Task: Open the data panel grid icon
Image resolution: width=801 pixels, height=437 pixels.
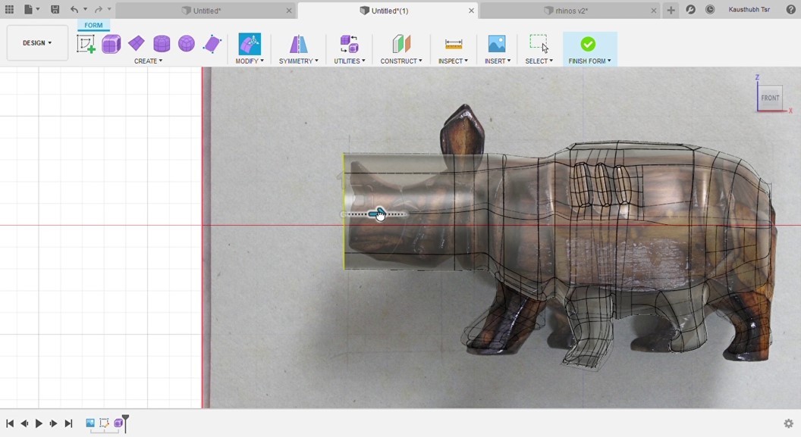Action: point(9,10)
